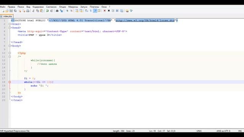Zoom in using the toolbar icon
The height and width of the screenshot is (137, 244).
point(67,11)
